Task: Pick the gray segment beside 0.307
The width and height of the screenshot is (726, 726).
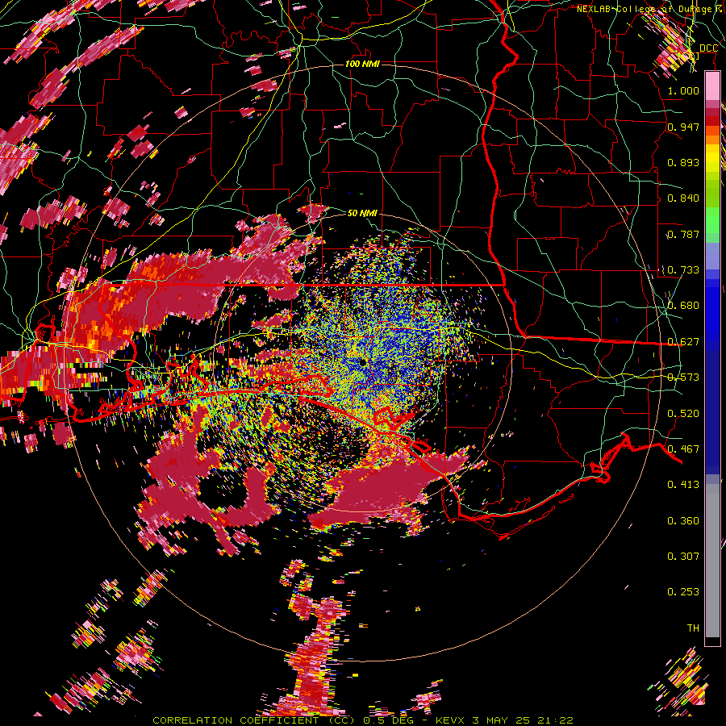Action: (x=712, y=561)
